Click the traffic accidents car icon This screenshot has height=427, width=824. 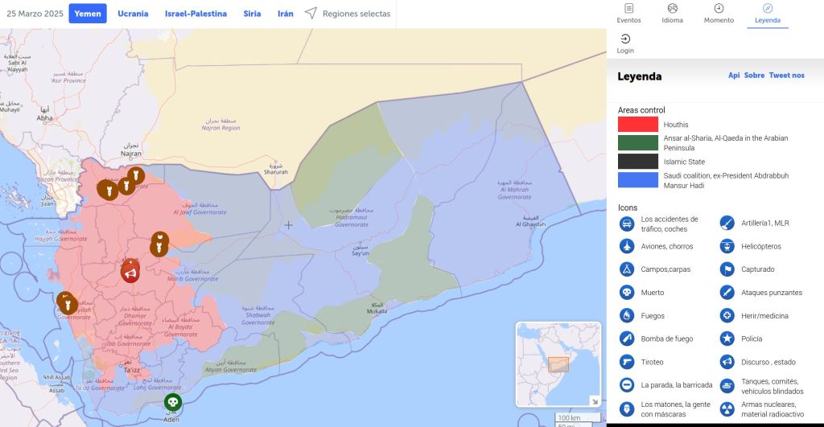point(626,224)
